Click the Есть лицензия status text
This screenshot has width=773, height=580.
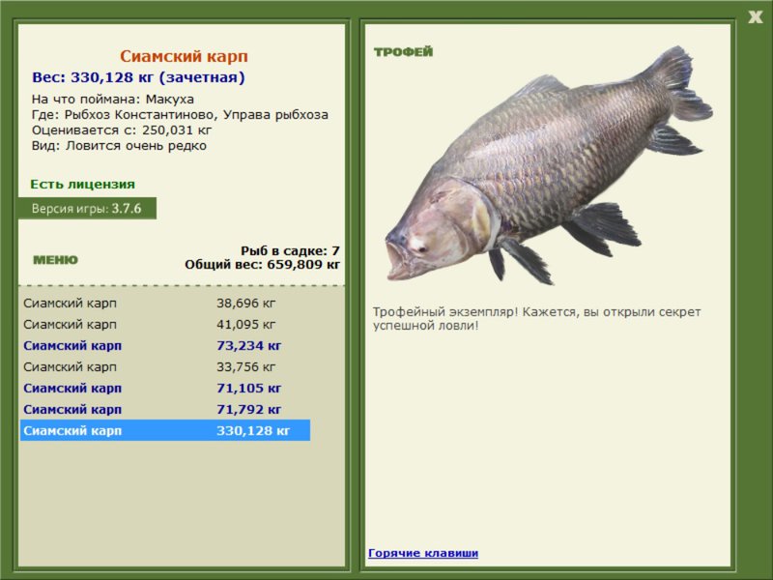83,184
